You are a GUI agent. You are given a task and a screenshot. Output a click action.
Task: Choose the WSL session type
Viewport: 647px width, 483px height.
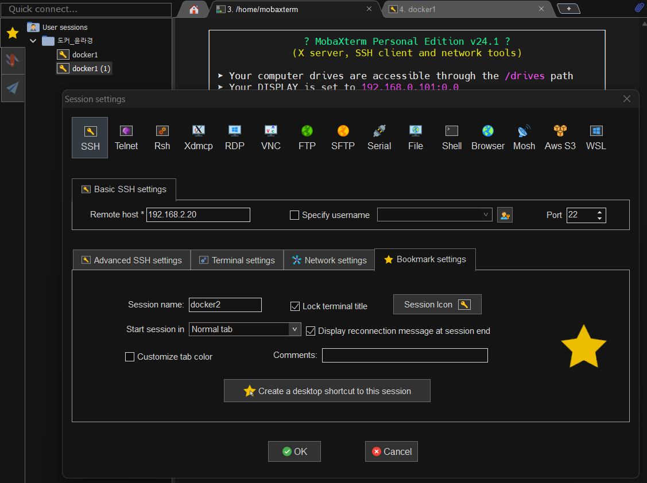[596, 138]
